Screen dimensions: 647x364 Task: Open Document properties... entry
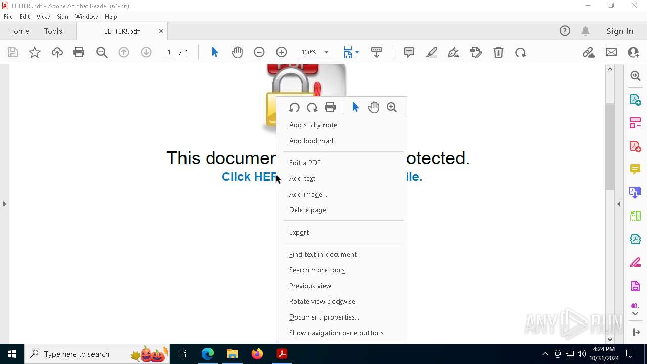click(x=342, y=317)
